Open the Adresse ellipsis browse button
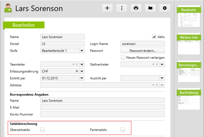204x137 pixels. click(162, 85)
